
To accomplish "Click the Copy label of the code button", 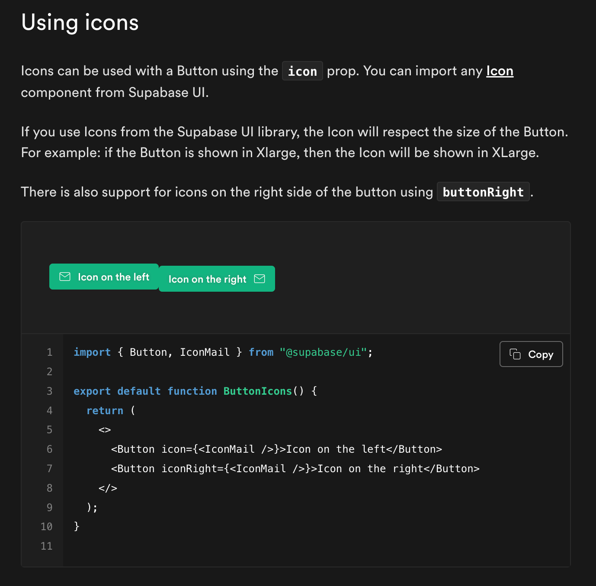I will click(x=541, y=354).
